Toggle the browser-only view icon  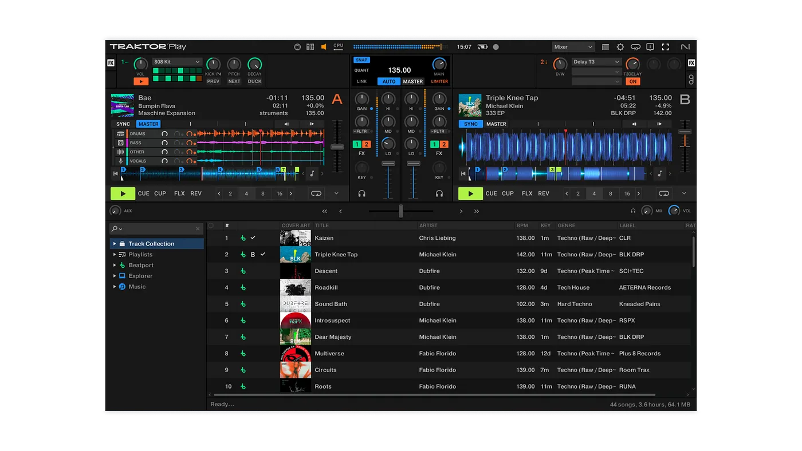(x=606, y=47)
